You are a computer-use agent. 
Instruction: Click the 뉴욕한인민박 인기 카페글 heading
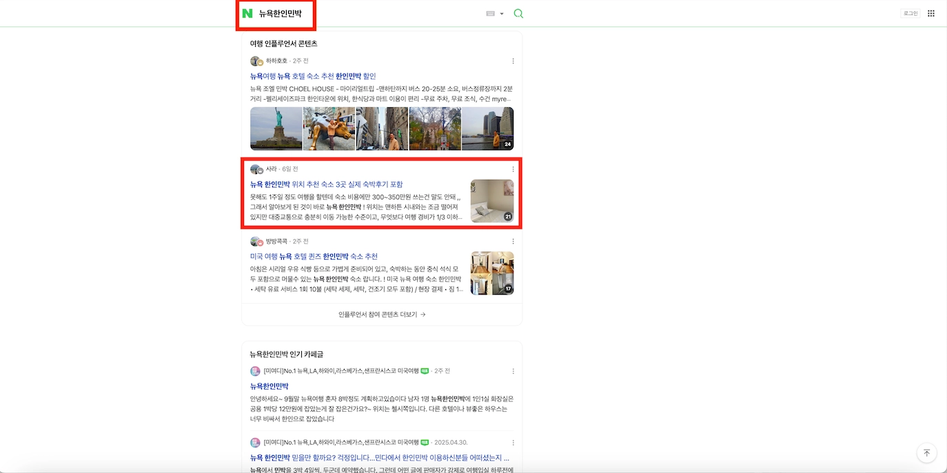coord(287,354)
